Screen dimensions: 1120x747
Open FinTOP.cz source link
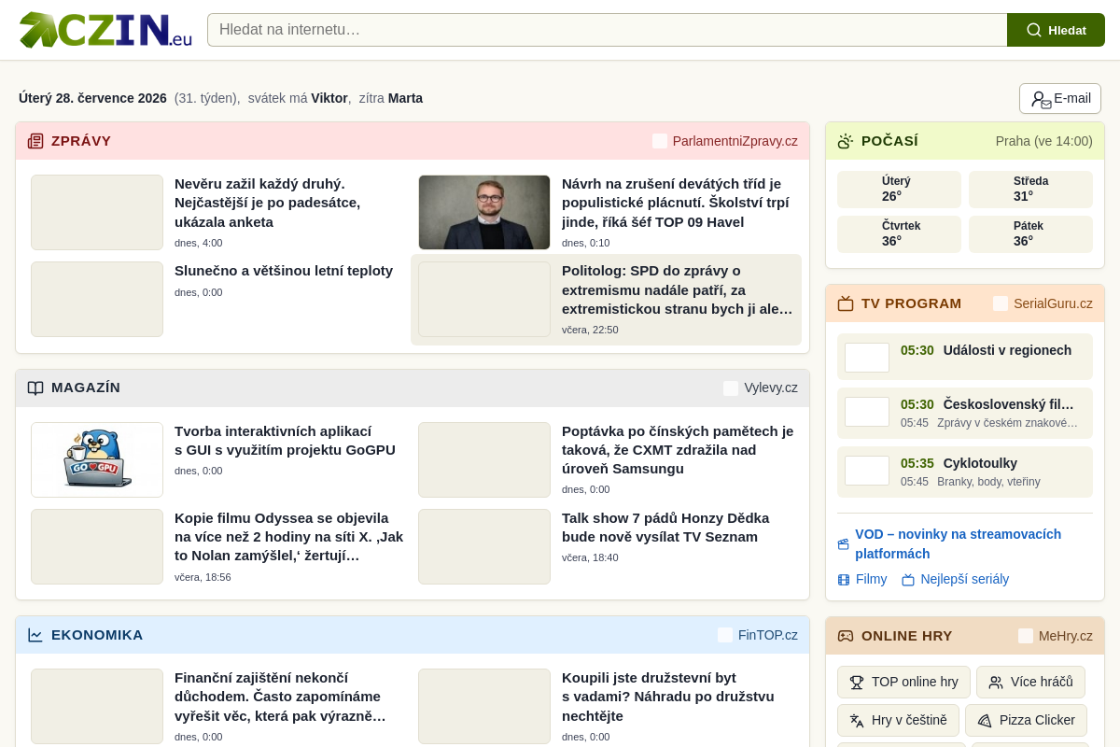758,635
